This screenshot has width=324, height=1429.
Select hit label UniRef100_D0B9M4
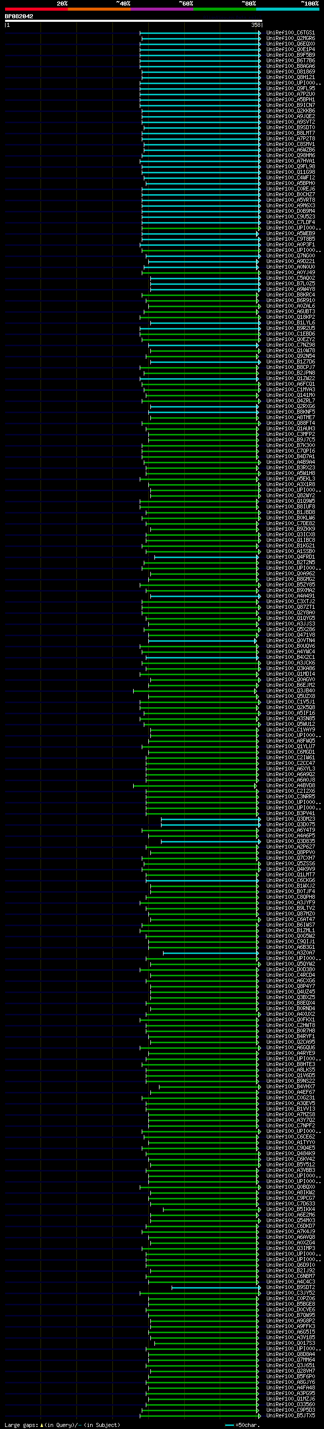click(x=290, y=211)
